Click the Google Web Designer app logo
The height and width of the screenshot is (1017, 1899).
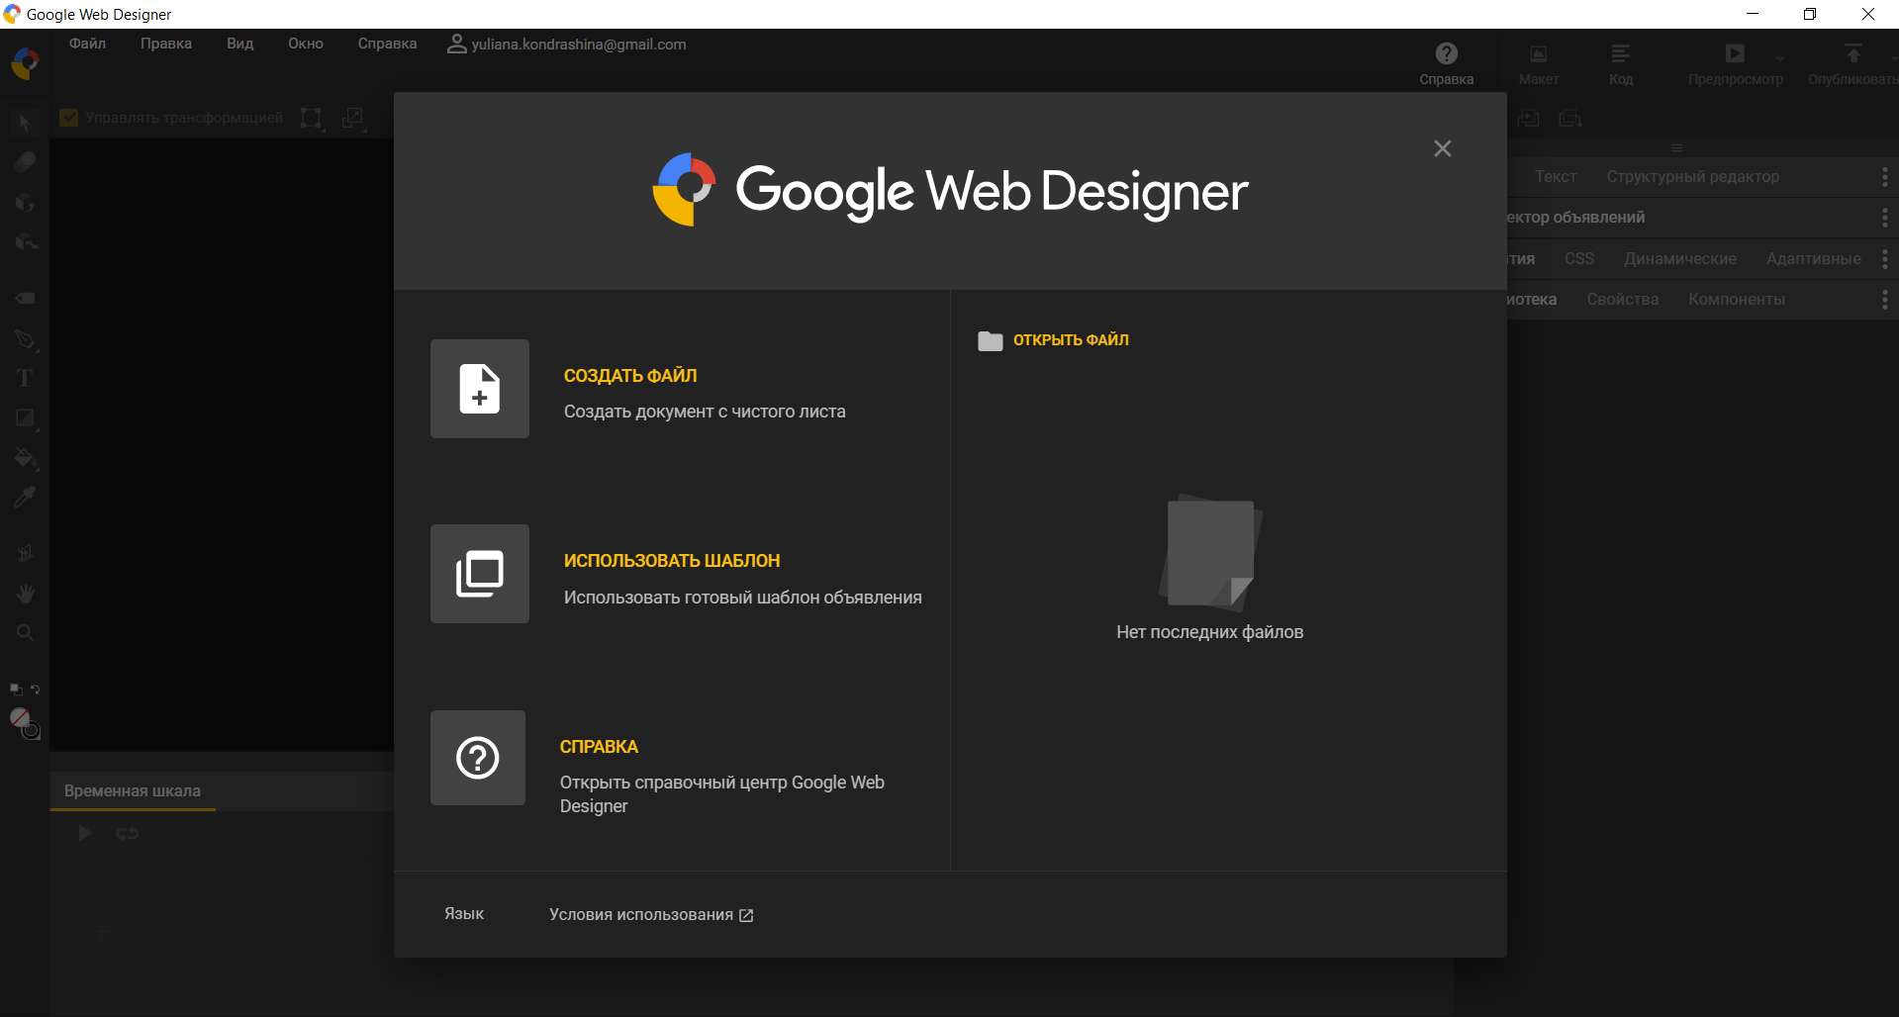(25, 63)
